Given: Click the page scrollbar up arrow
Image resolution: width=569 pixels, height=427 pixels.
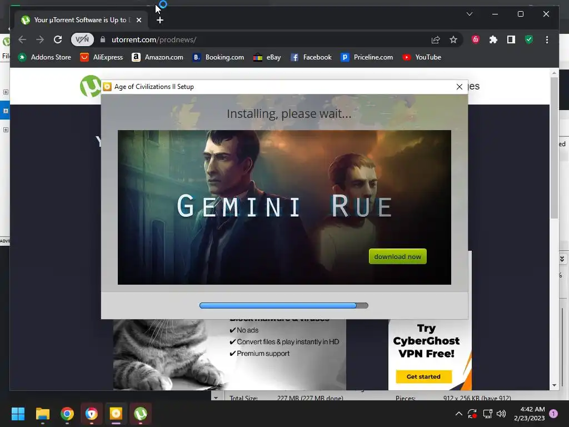Looking at the screenshot, I should (554, 73).
